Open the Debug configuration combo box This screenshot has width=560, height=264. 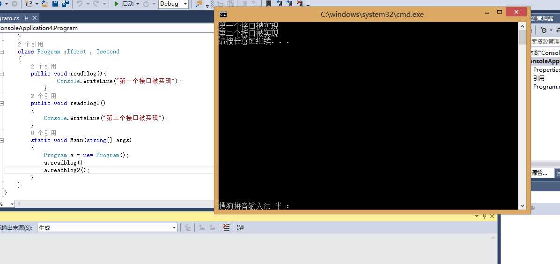[174, 4]
